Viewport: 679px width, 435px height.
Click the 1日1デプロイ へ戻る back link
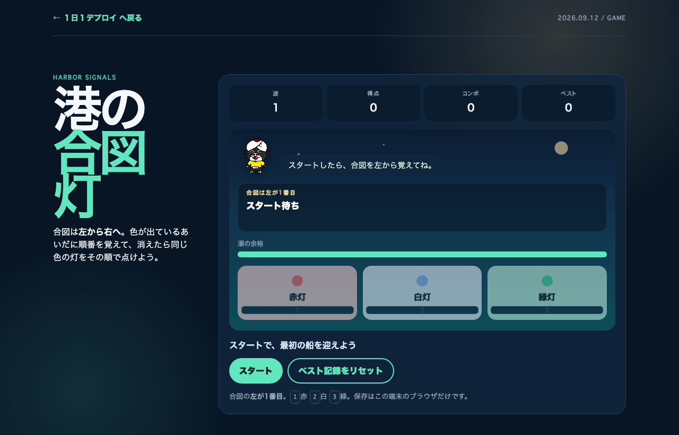pyautogui.click(x=98, y=18)
